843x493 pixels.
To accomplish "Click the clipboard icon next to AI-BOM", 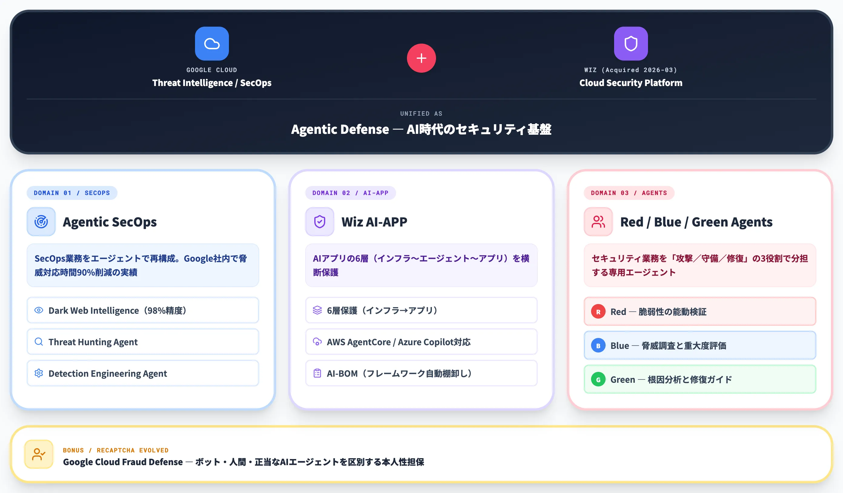I will [317, 373].
